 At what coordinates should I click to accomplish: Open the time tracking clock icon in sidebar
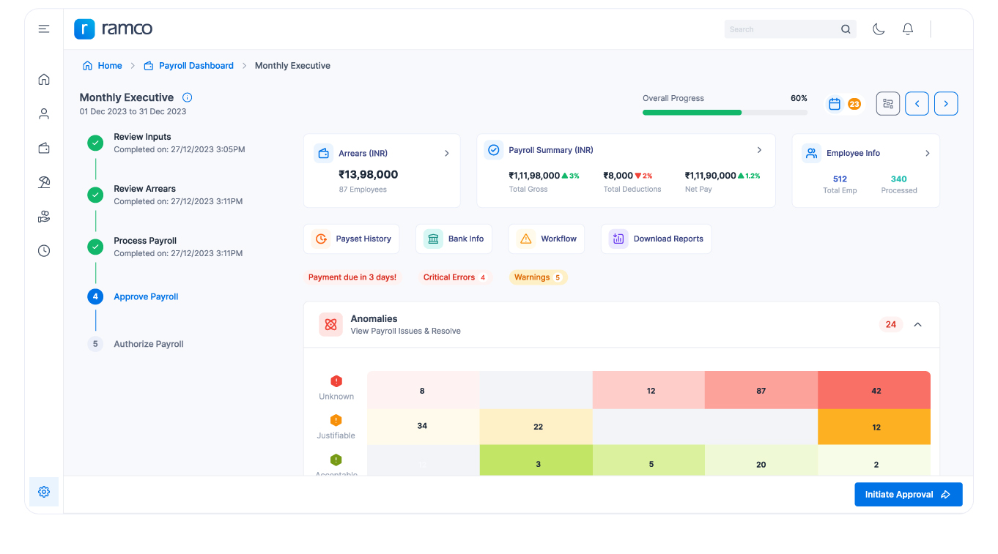point(44,250)
